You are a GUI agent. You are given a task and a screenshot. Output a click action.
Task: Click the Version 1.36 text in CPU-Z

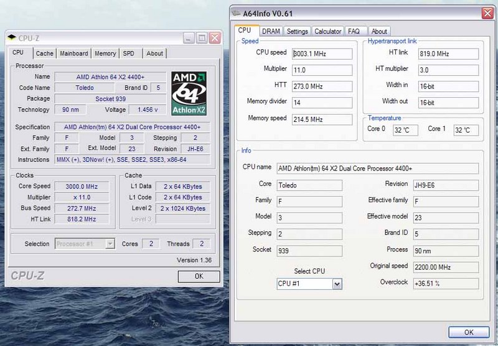(194, 260)
